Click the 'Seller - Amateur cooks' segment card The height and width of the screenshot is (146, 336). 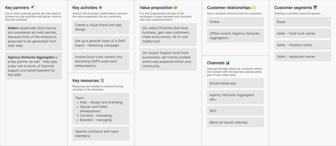pos(303,45)
